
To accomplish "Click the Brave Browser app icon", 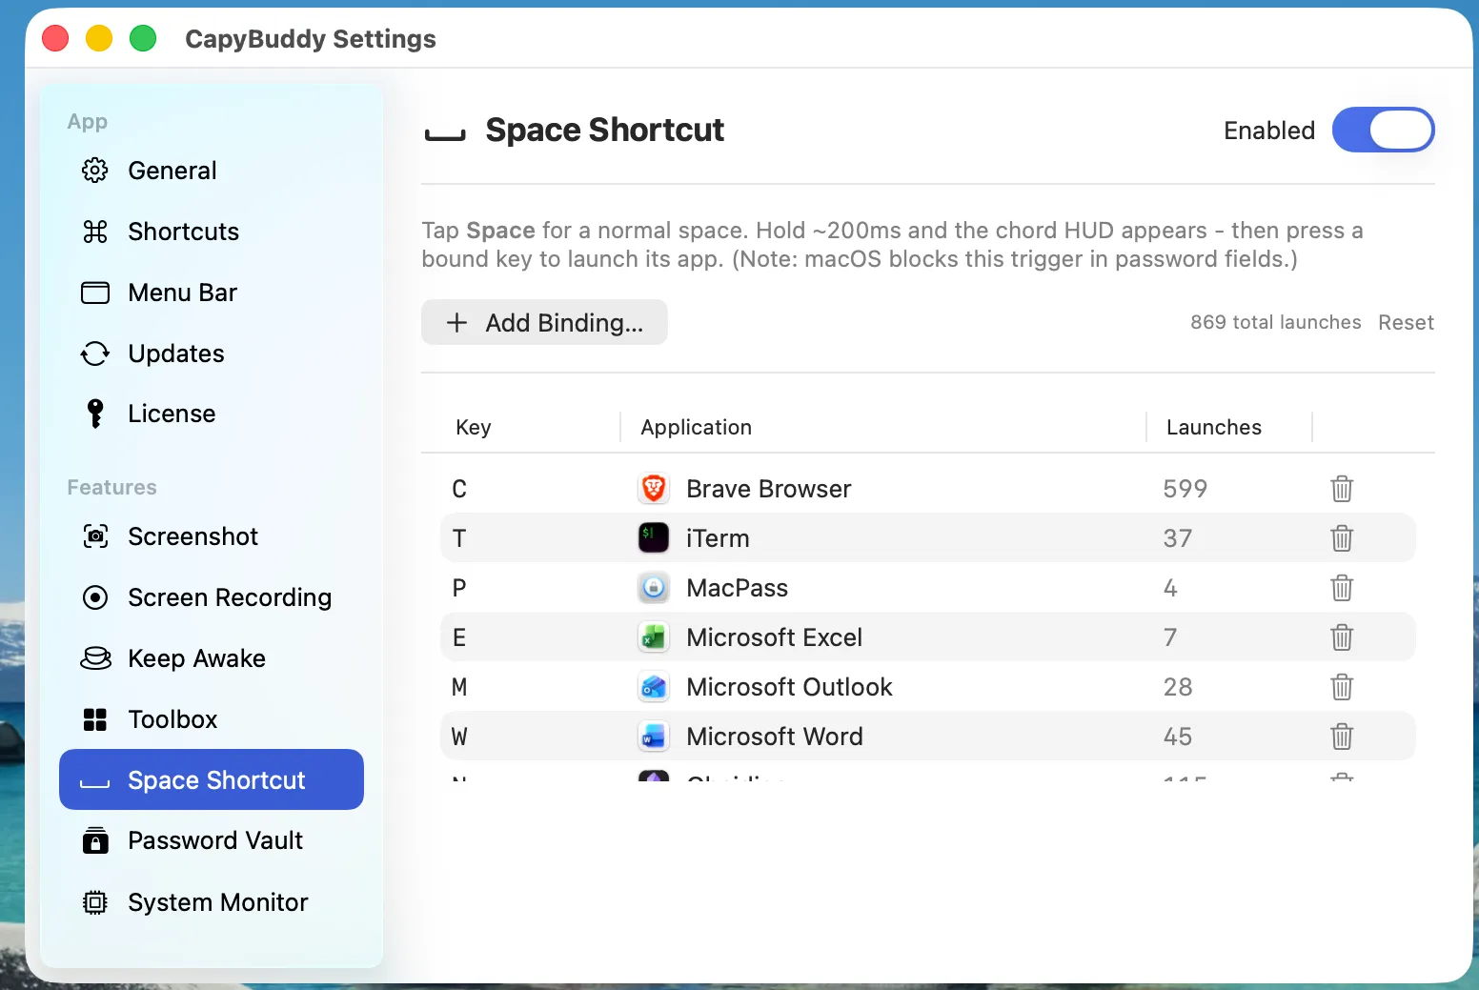I will tap(654, 489).
